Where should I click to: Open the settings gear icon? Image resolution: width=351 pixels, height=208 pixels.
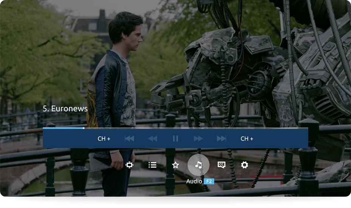(245, 165)
